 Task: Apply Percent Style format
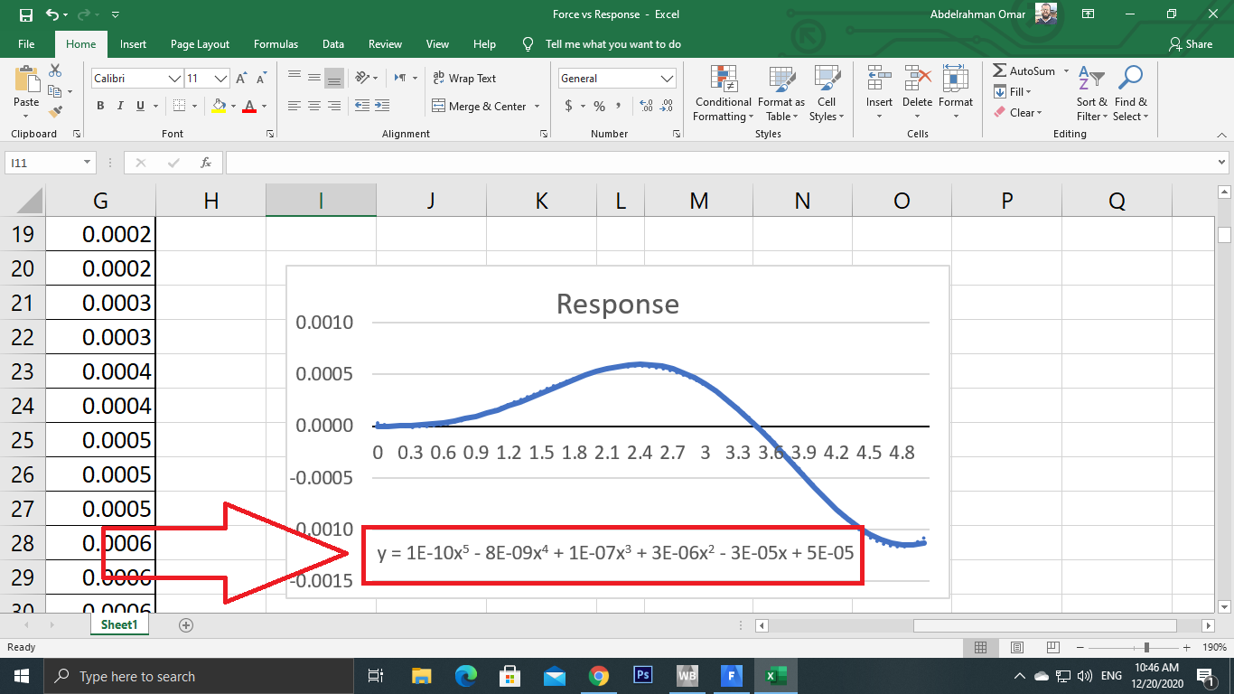(599, 107)
